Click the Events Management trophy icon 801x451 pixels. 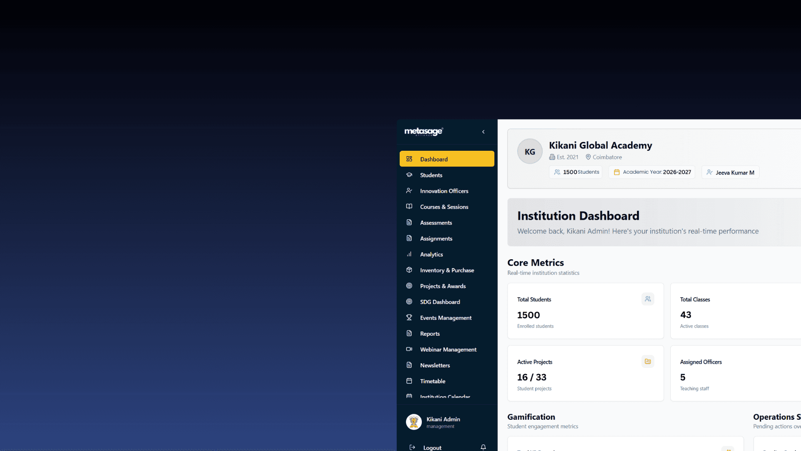(x=409, y=318)
